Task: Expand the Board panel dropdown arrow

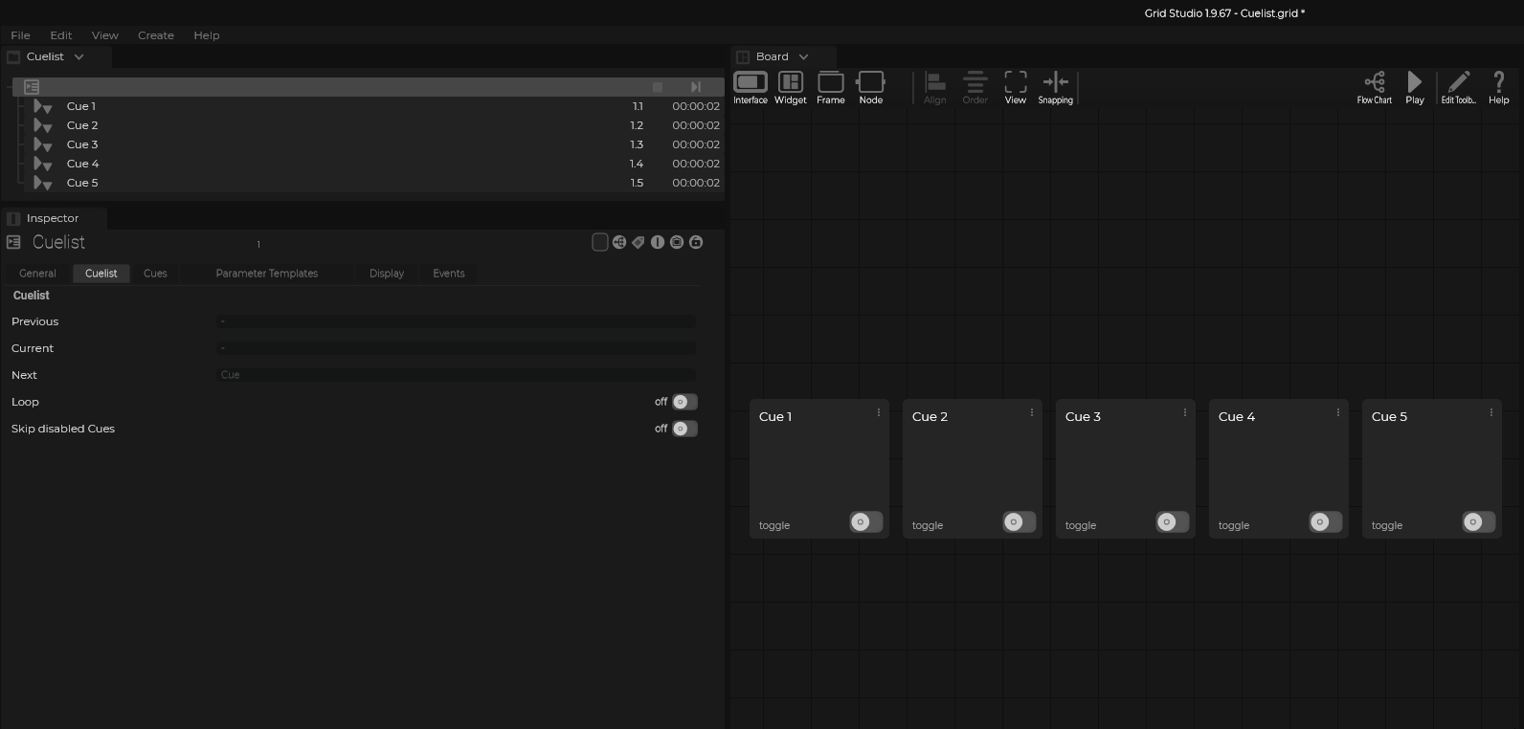Action: click(803, 57)
